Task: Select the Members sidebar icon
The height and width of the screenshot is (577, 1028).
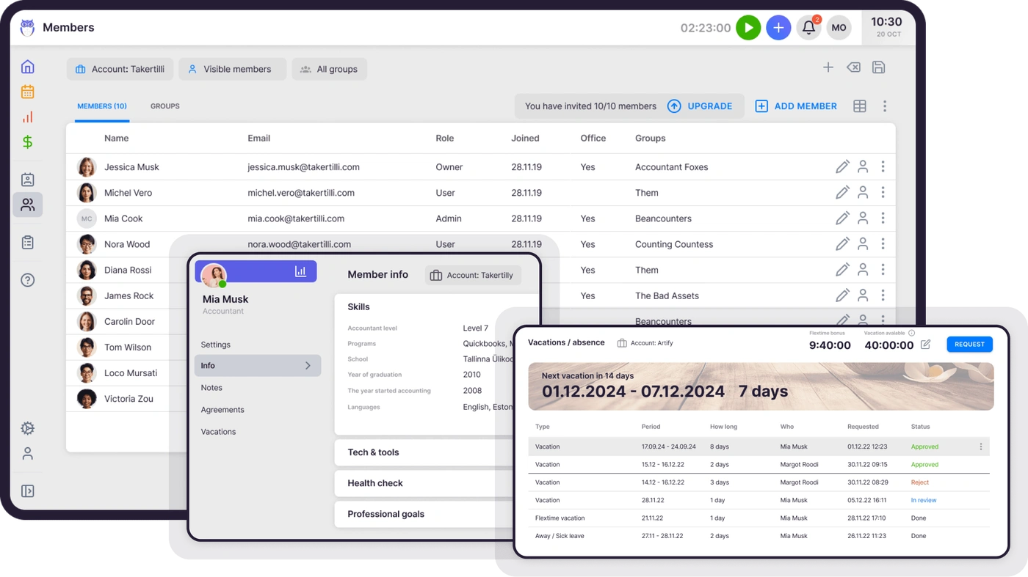Action: pos(27,205)
